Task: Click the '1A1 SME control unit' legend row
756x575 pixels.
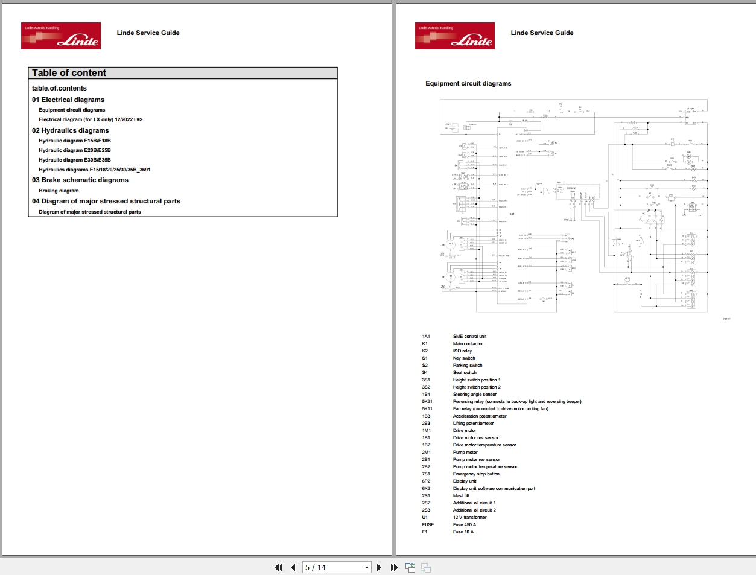Action: pos(454,337)
